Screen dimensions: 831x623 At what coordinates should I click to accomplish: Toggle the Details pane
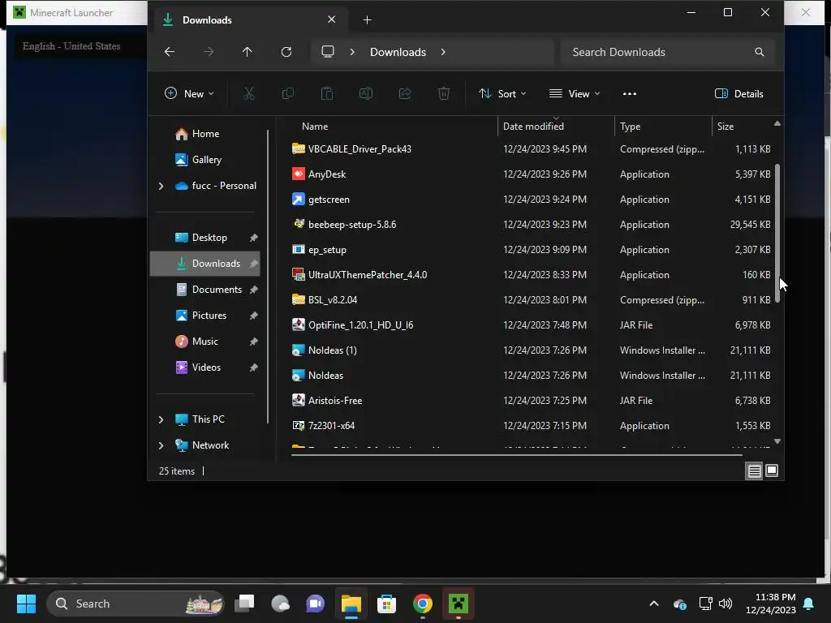739,94
